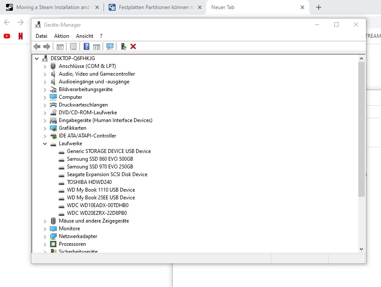The width and height of the screenshot is (381, 287).
Task: Open the Ansicht menu
Action: point(85,36)
